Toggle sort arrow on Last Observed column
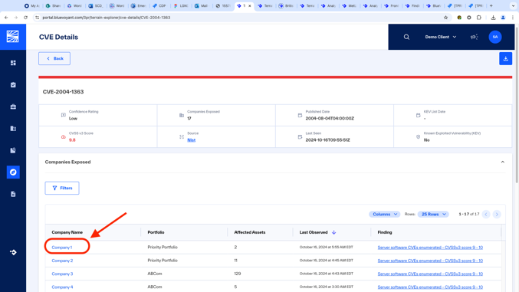Viewport: 519px width, 292px height. pos(333,232)
